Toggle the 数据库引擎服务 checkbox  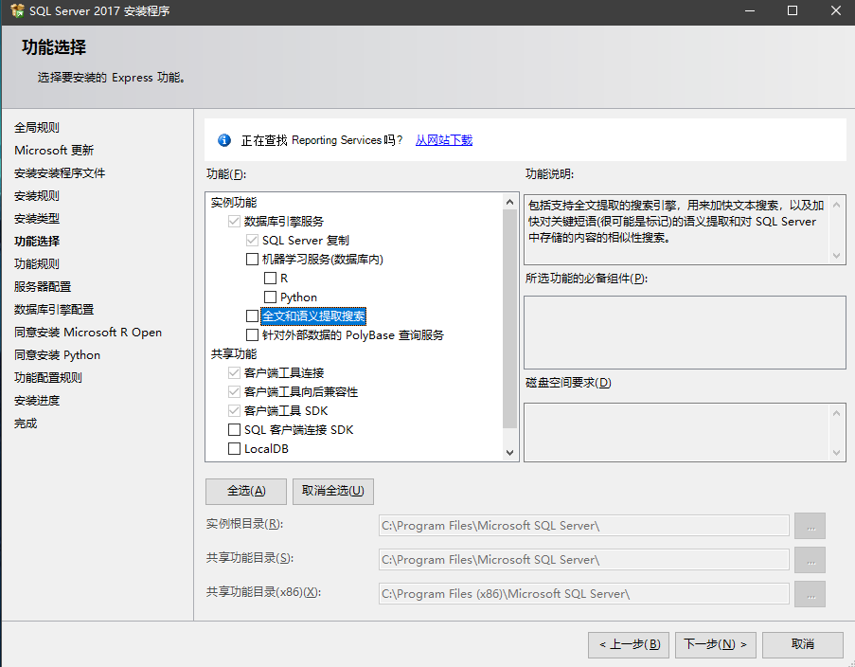(x=234, y=221)
